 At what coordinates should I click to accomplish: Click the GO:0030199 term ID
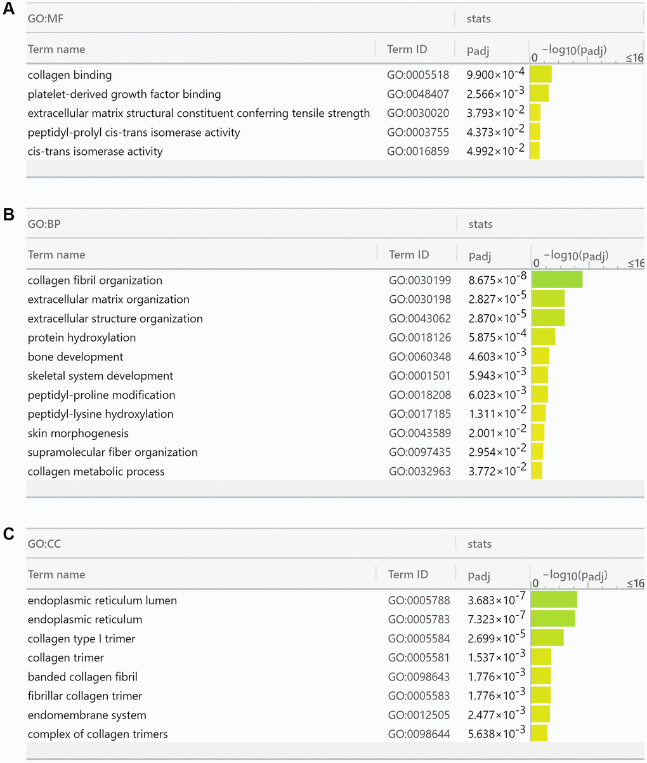point(419,281)
